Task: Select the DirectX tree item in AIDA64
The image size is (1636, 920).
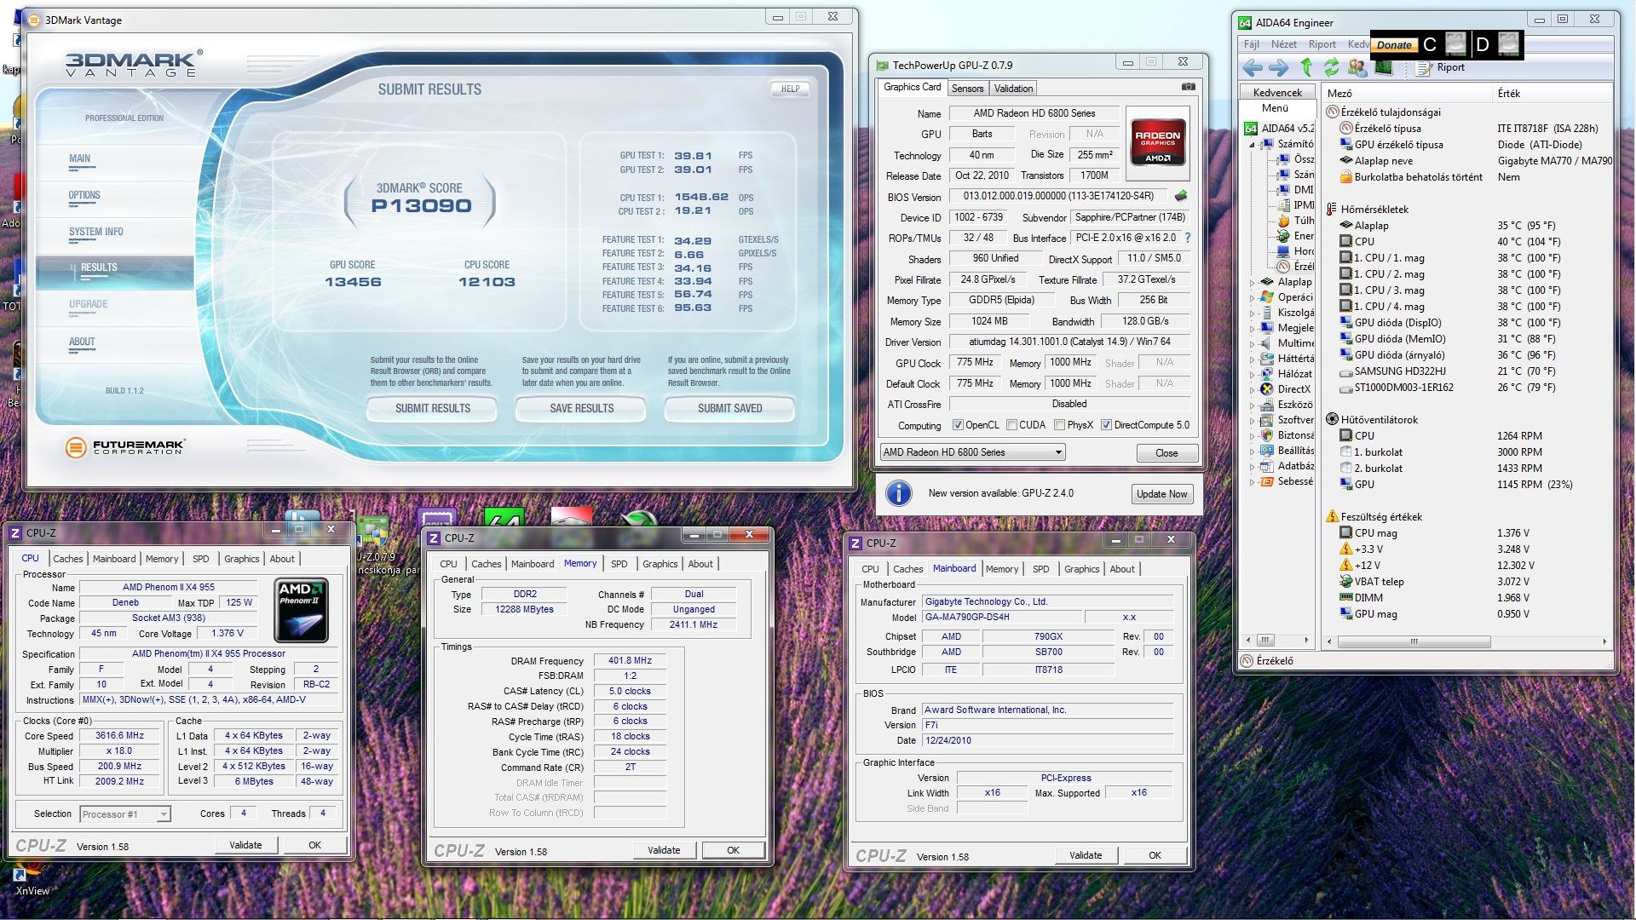Action: (1285, 389)
